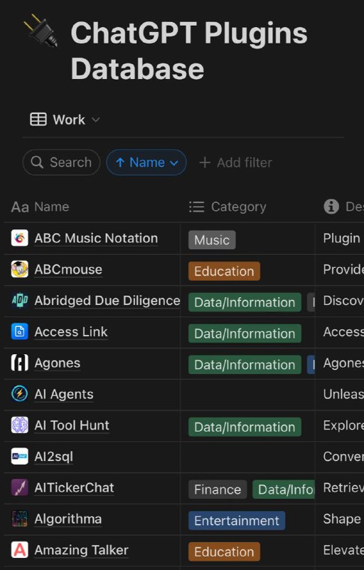Viewport: 364px width, 570px height.
Task: Click the AI Agents lightning icon
Action: [20, 394]
